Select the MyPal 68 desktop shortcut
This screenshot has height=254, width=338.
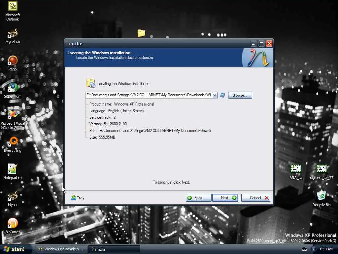(x=13, y=36)
